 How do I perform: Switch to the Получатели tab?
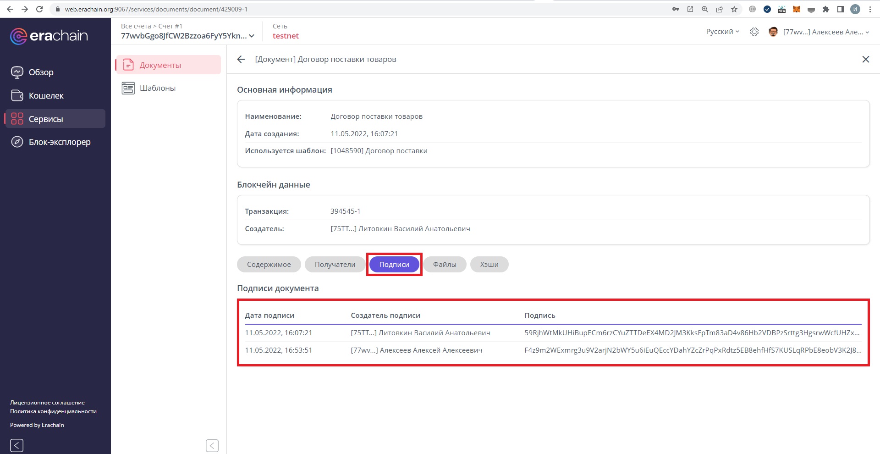point(335,265)
